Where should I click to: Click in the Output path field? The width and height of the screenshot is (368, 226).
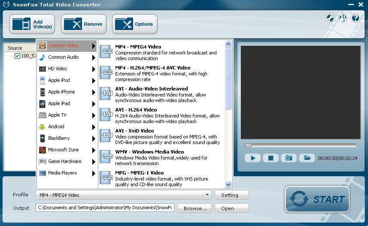point(105,208)
